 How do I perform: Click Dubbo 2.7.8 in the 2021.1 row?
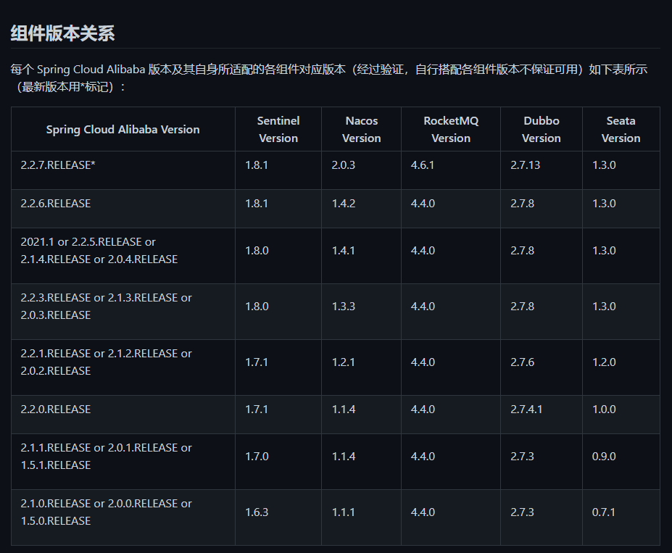(523, 251)
